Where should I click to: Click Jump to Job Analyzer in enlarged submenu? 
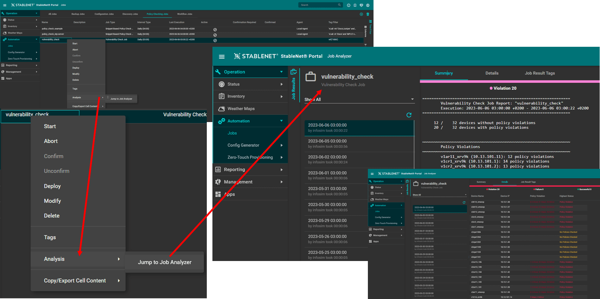(x=165, y=262)
